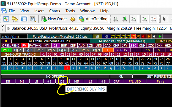This screenshot has width=172, height=107.
Task: Switch to the Pg-1 tab
Action: coord(6,50)
